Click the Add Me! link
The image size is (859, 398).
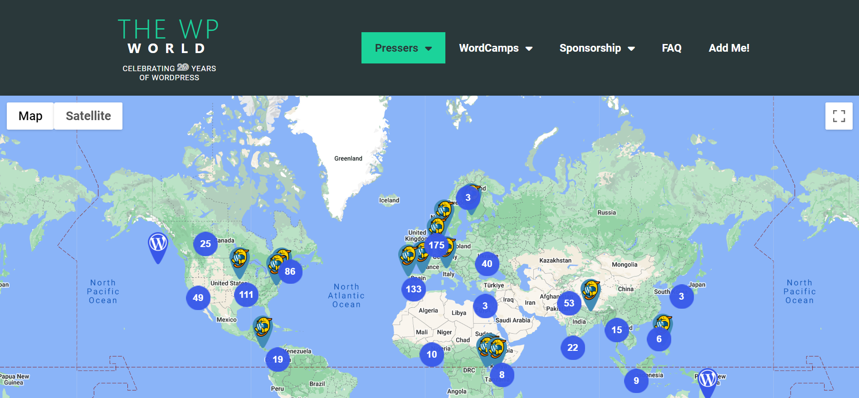click(729, 48)
